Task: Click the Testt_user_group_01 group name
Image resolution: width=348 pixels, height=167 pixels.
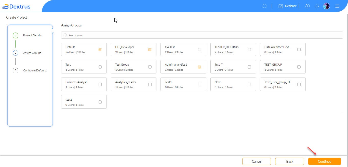Action: [x=277, y=82]
